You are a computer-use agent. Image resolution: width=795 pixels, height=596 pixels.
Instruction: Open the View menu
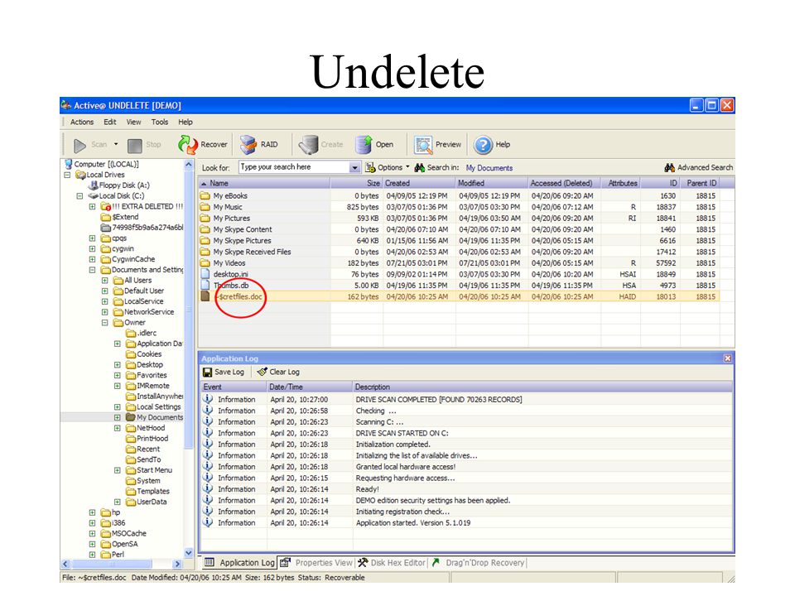pos(134,123)
